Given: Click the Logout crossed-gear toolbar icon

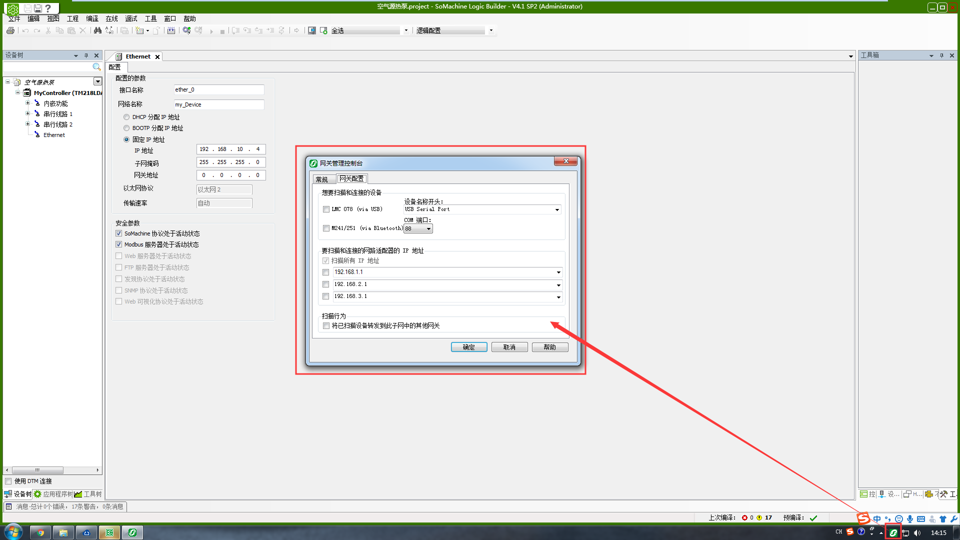Looking at the screenshot, I should pos(198,30).
